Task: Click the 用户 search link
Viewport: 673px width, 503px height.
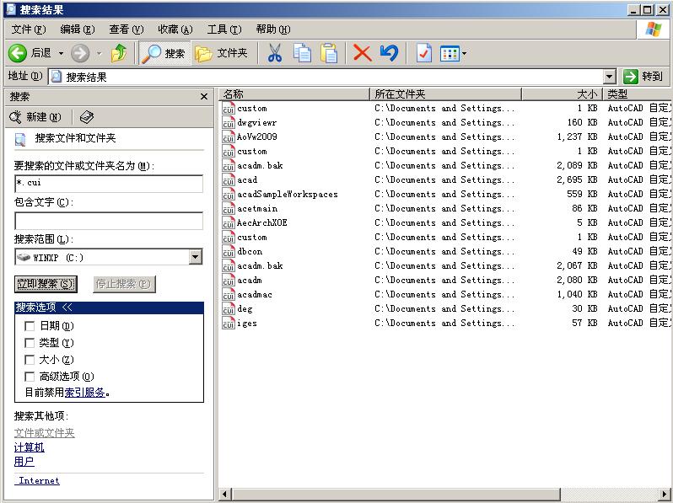Action: [x=24, y=462]
